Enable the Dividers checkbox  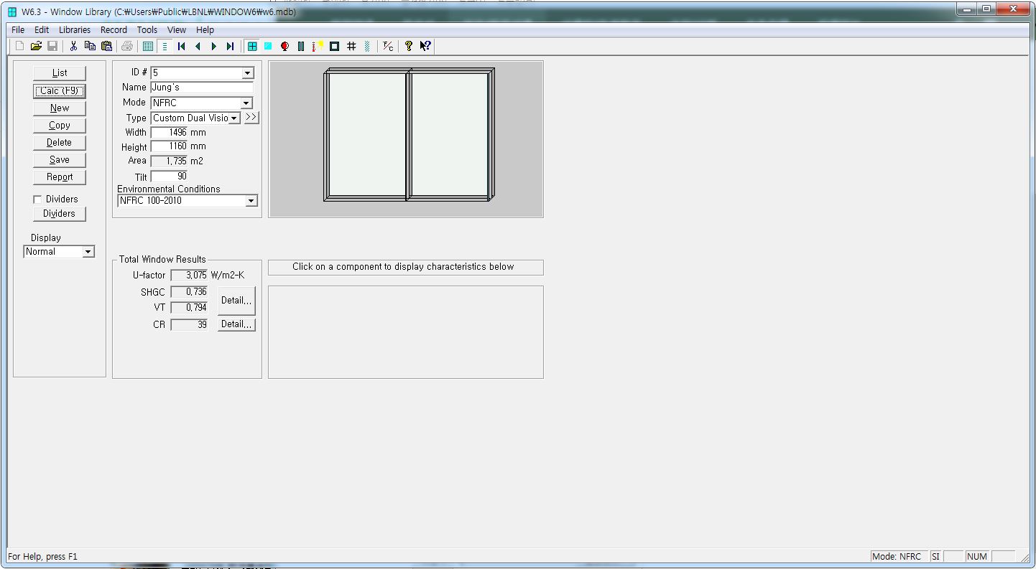pos(38,199)
